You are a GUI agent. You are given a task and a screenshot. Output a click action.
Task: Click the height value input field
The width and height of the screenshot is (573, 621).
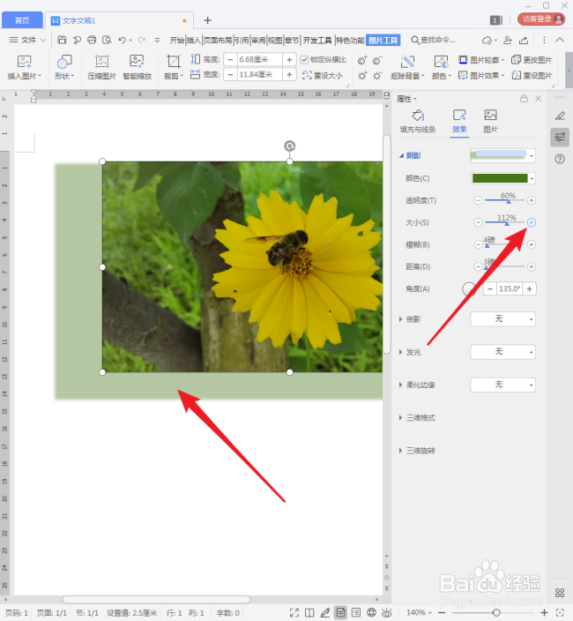(x=259, y=60)
